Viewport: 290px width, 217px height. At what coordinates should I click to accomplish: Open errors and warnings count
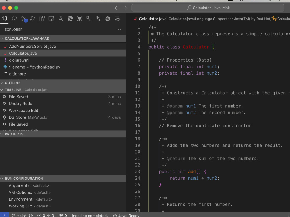point(46,215)
